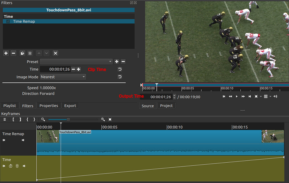
Task: Delete the keyframe using the trash icon
Action: coord(17,166)
